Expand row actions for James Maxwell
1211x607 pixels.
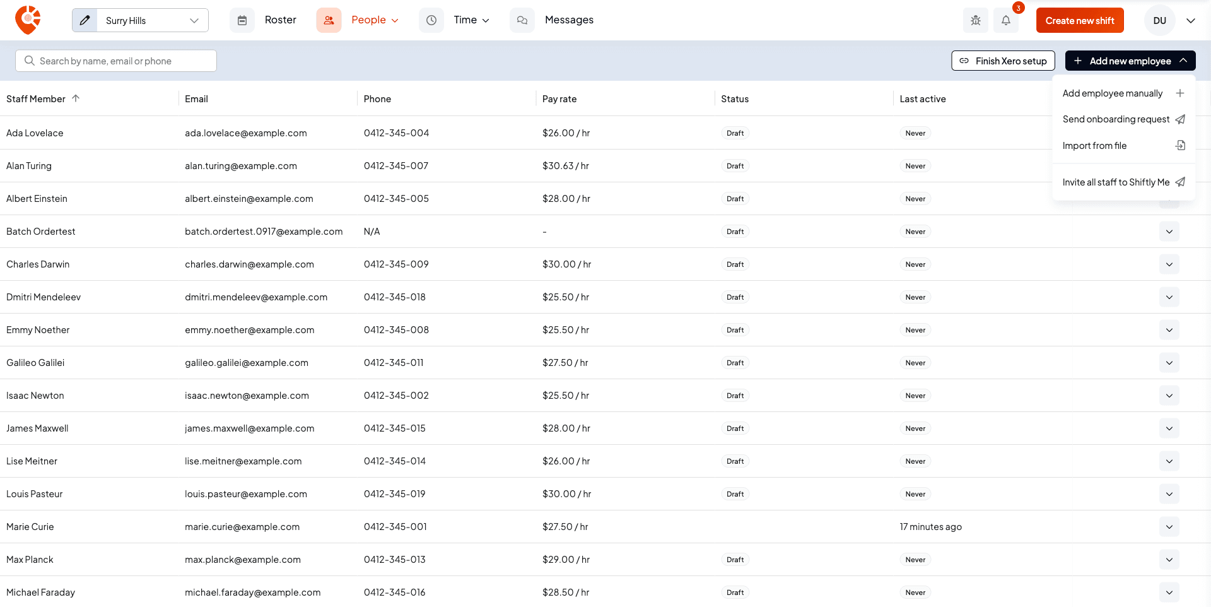[x=1169, y=428]
